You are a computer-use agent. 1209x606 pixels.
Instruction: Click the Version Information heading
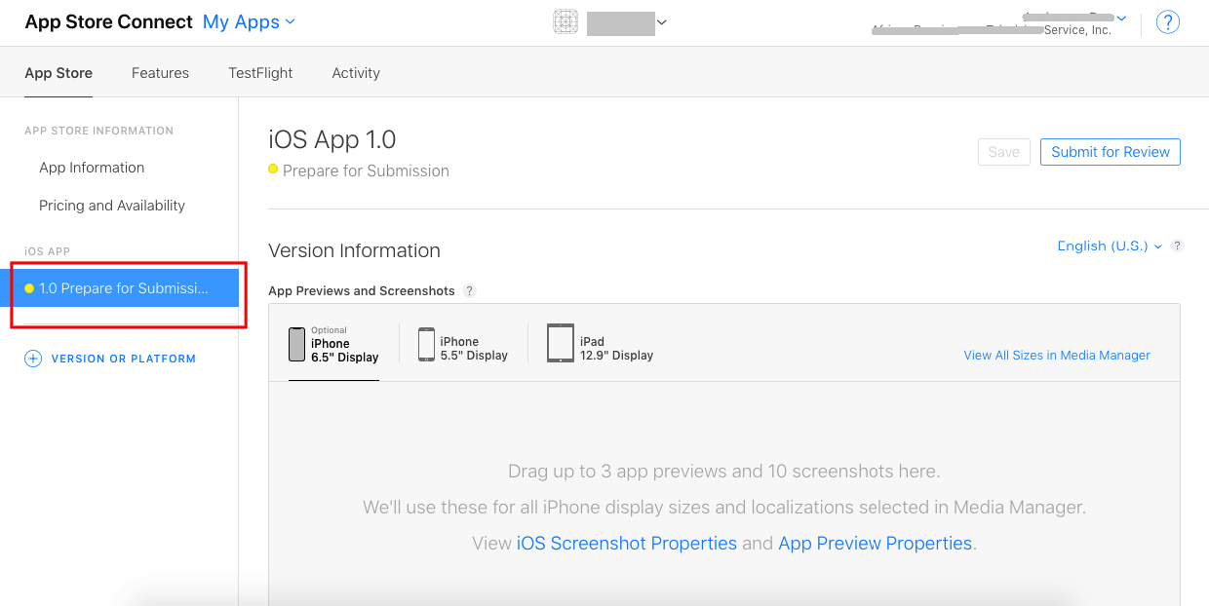[355, 250]
